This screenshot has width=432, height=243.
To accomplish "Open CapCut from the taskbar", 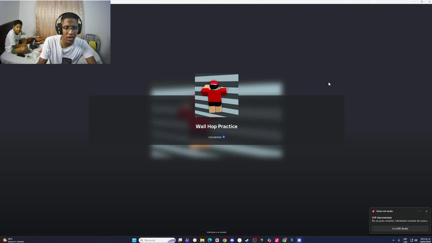I will point(217,240).
